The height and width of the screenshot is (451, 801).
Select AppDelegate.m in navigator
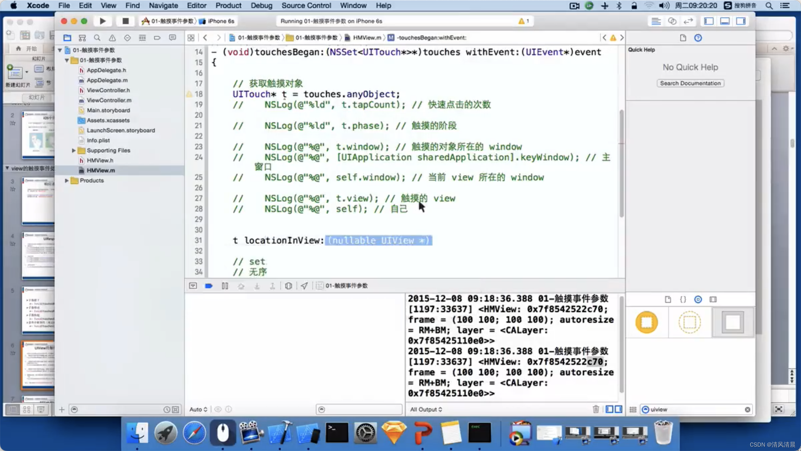pyautogui.click(x=107, y=80)
